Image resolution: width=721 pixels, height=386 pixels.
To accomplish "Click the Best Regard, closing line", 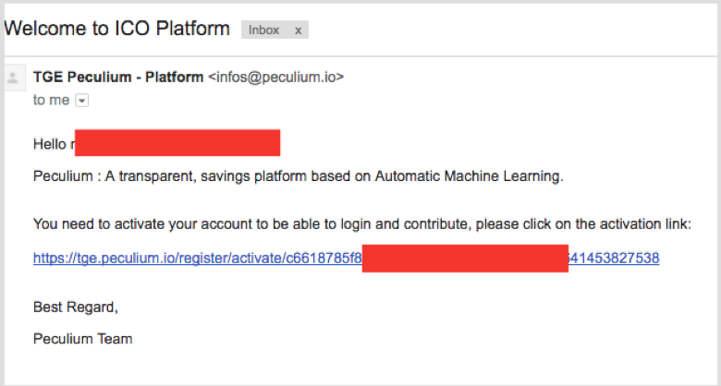I will click(76, 307).
